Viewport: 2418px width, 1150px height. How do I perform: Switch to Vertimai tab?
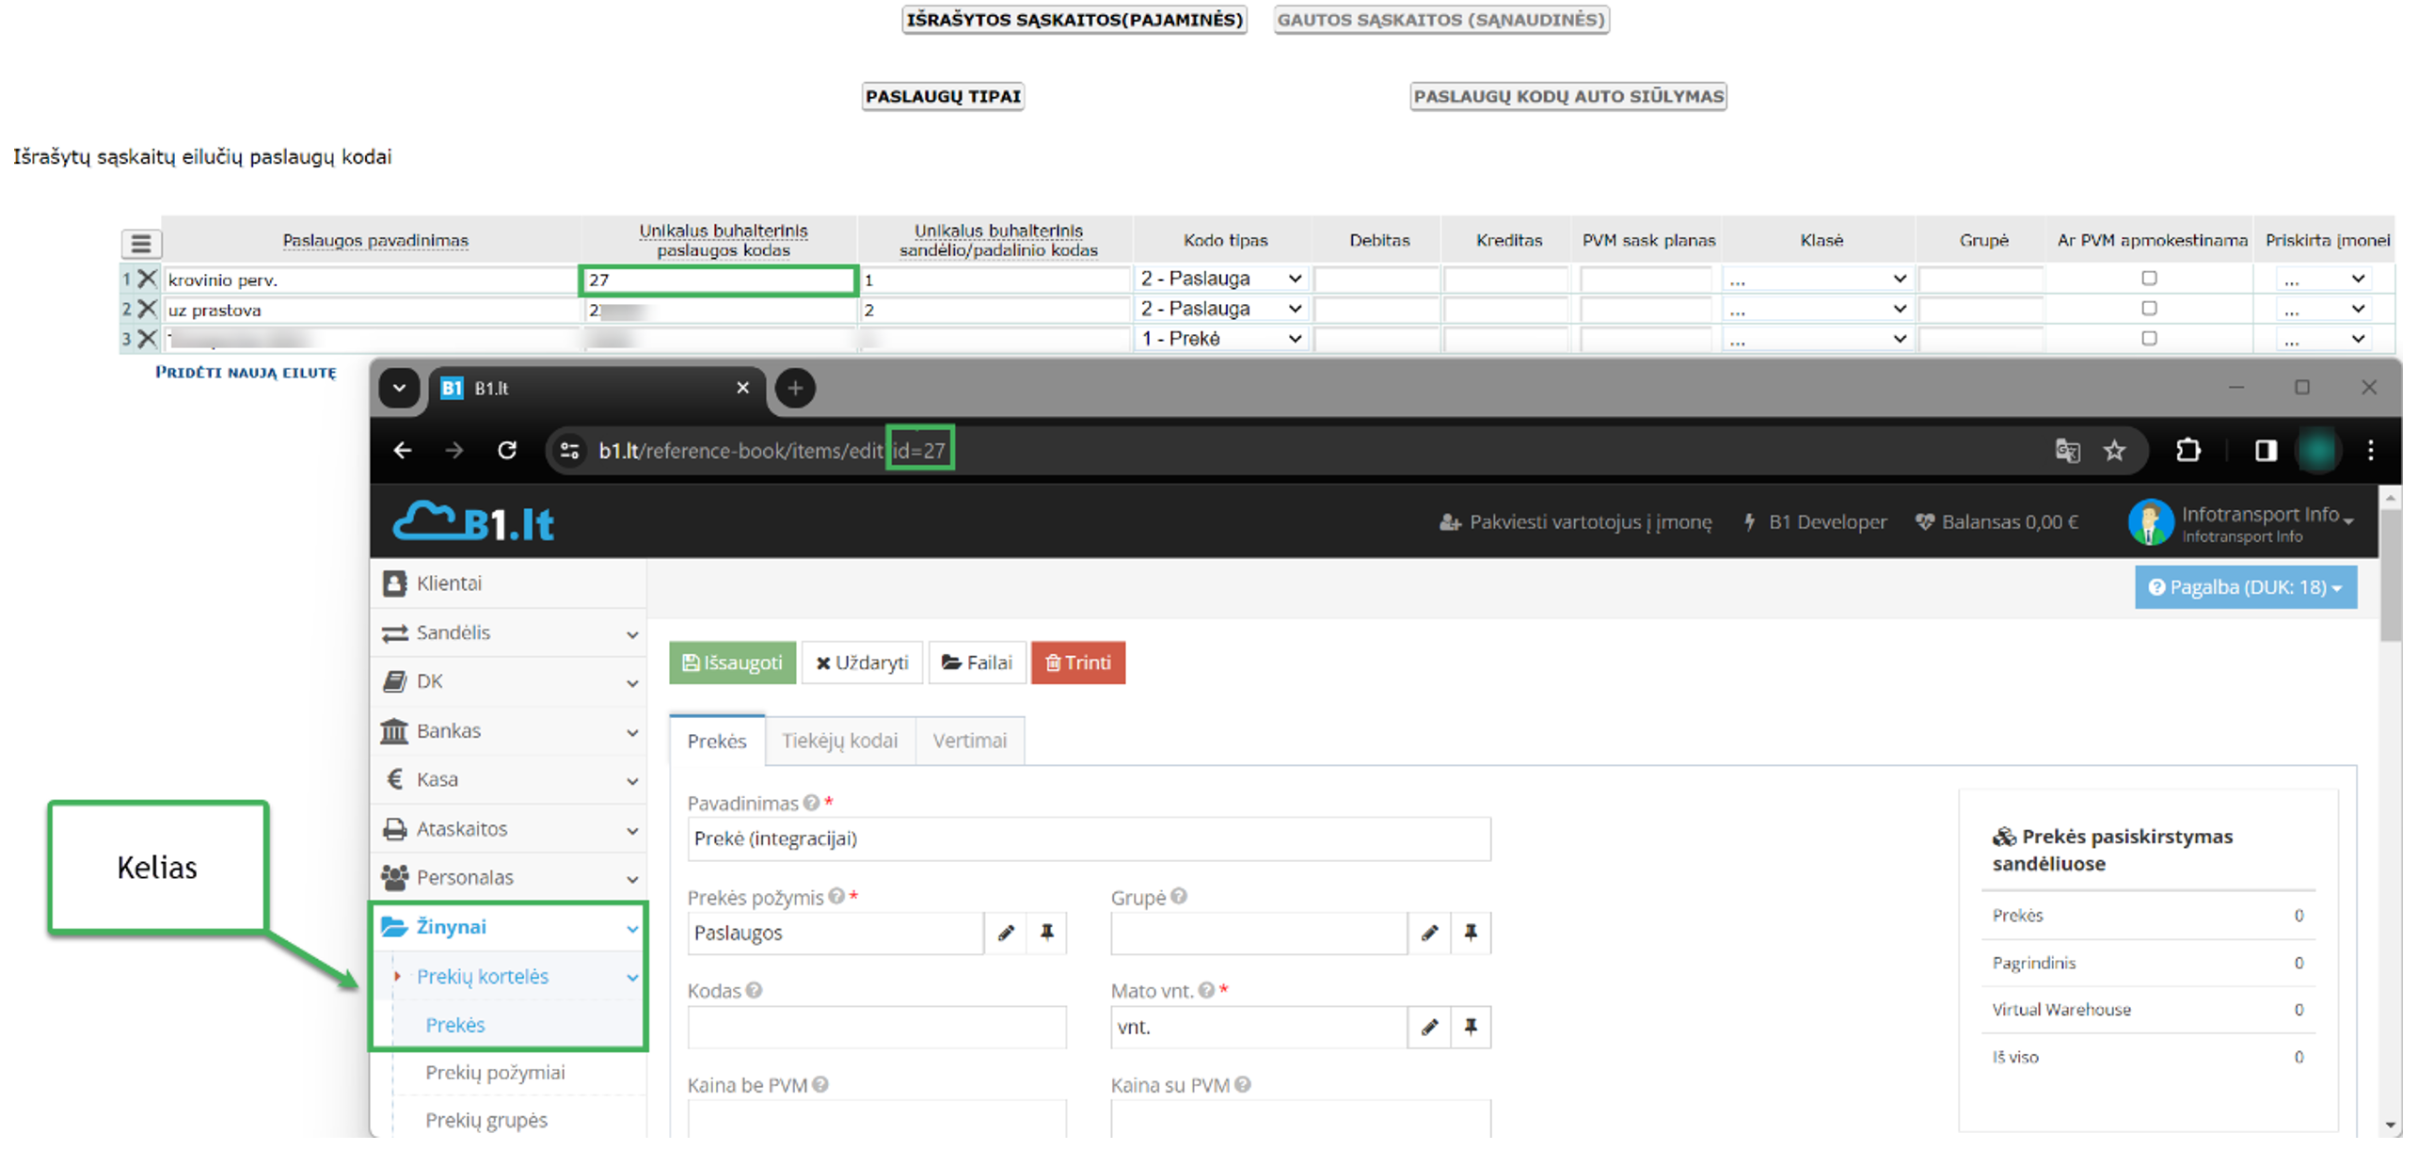(x=971, y=743)
